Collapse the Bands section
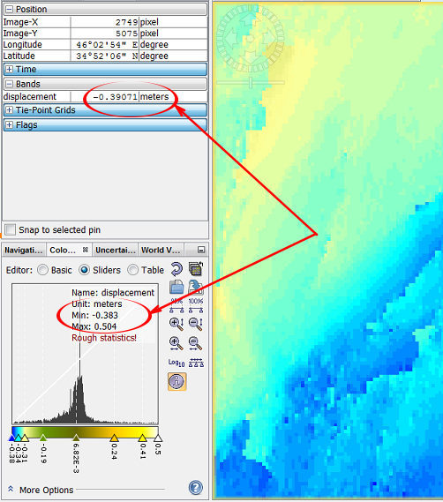The image size is (443, 502). click(x=10, y=84)
